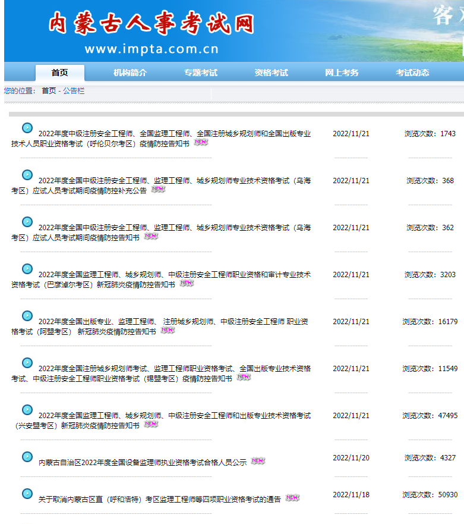The height and width of the screenshot is (524, 464).
Task: Open the 网上考务 menu item
Action: [342, 73]
